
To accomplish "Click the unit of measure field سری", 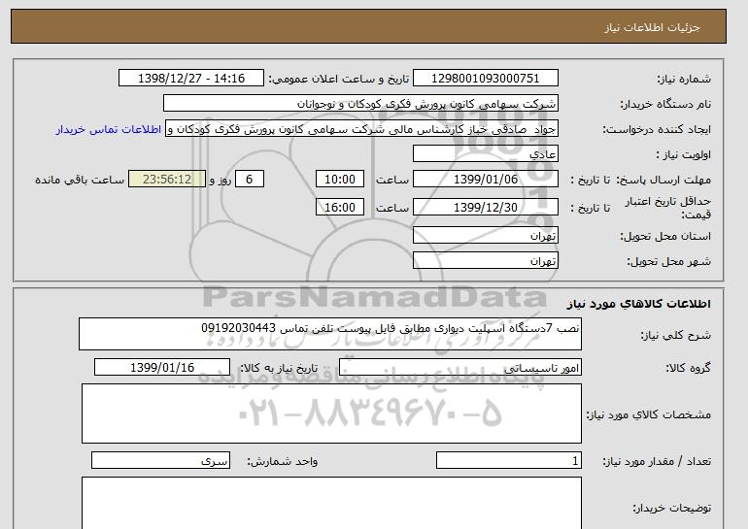I will pos(160,461).
